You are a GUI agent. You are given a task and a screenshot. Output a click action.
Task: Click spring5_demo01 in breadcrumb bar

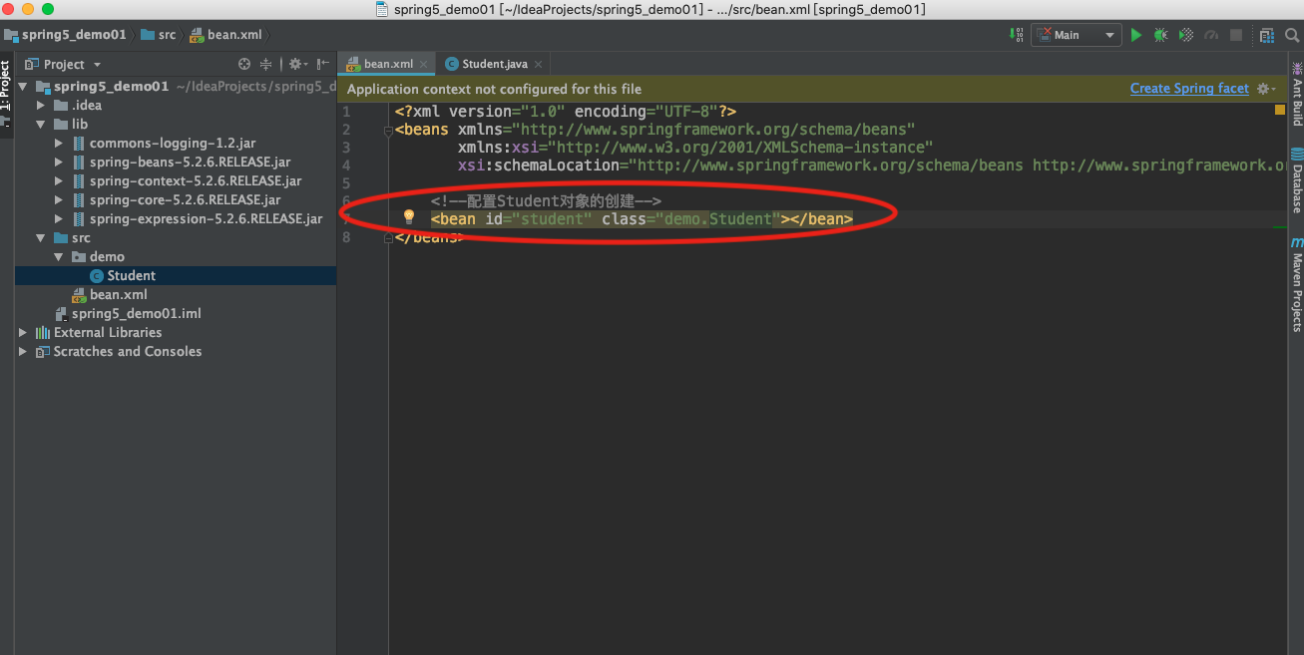tap(66, 34)
